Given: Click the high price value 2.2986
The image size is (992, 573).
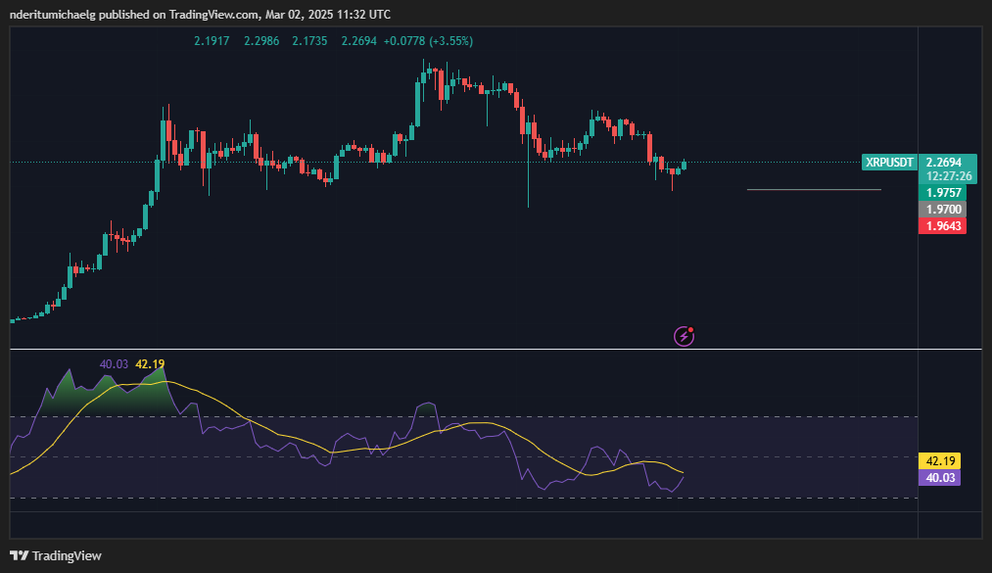Looking at the screenshot, I should click(x=260, y=41).
